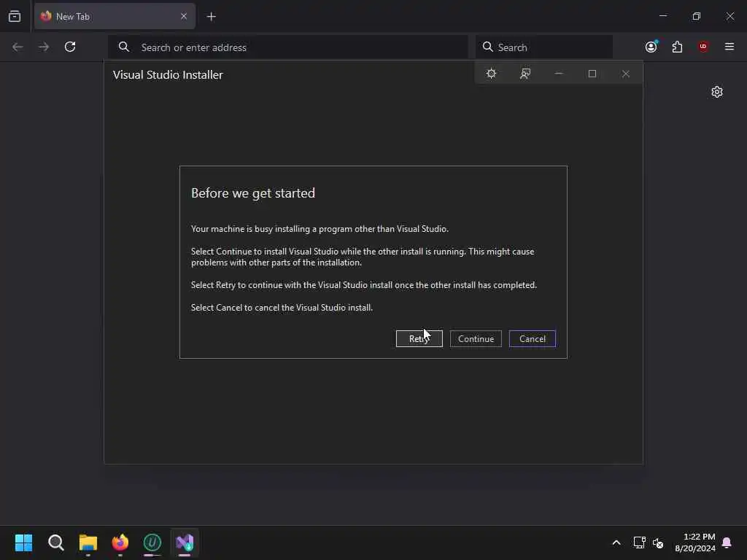Viewport: 747px width, 560px height.
Task: Open the green U app on taskbar
Action: [x=152, y=542]
